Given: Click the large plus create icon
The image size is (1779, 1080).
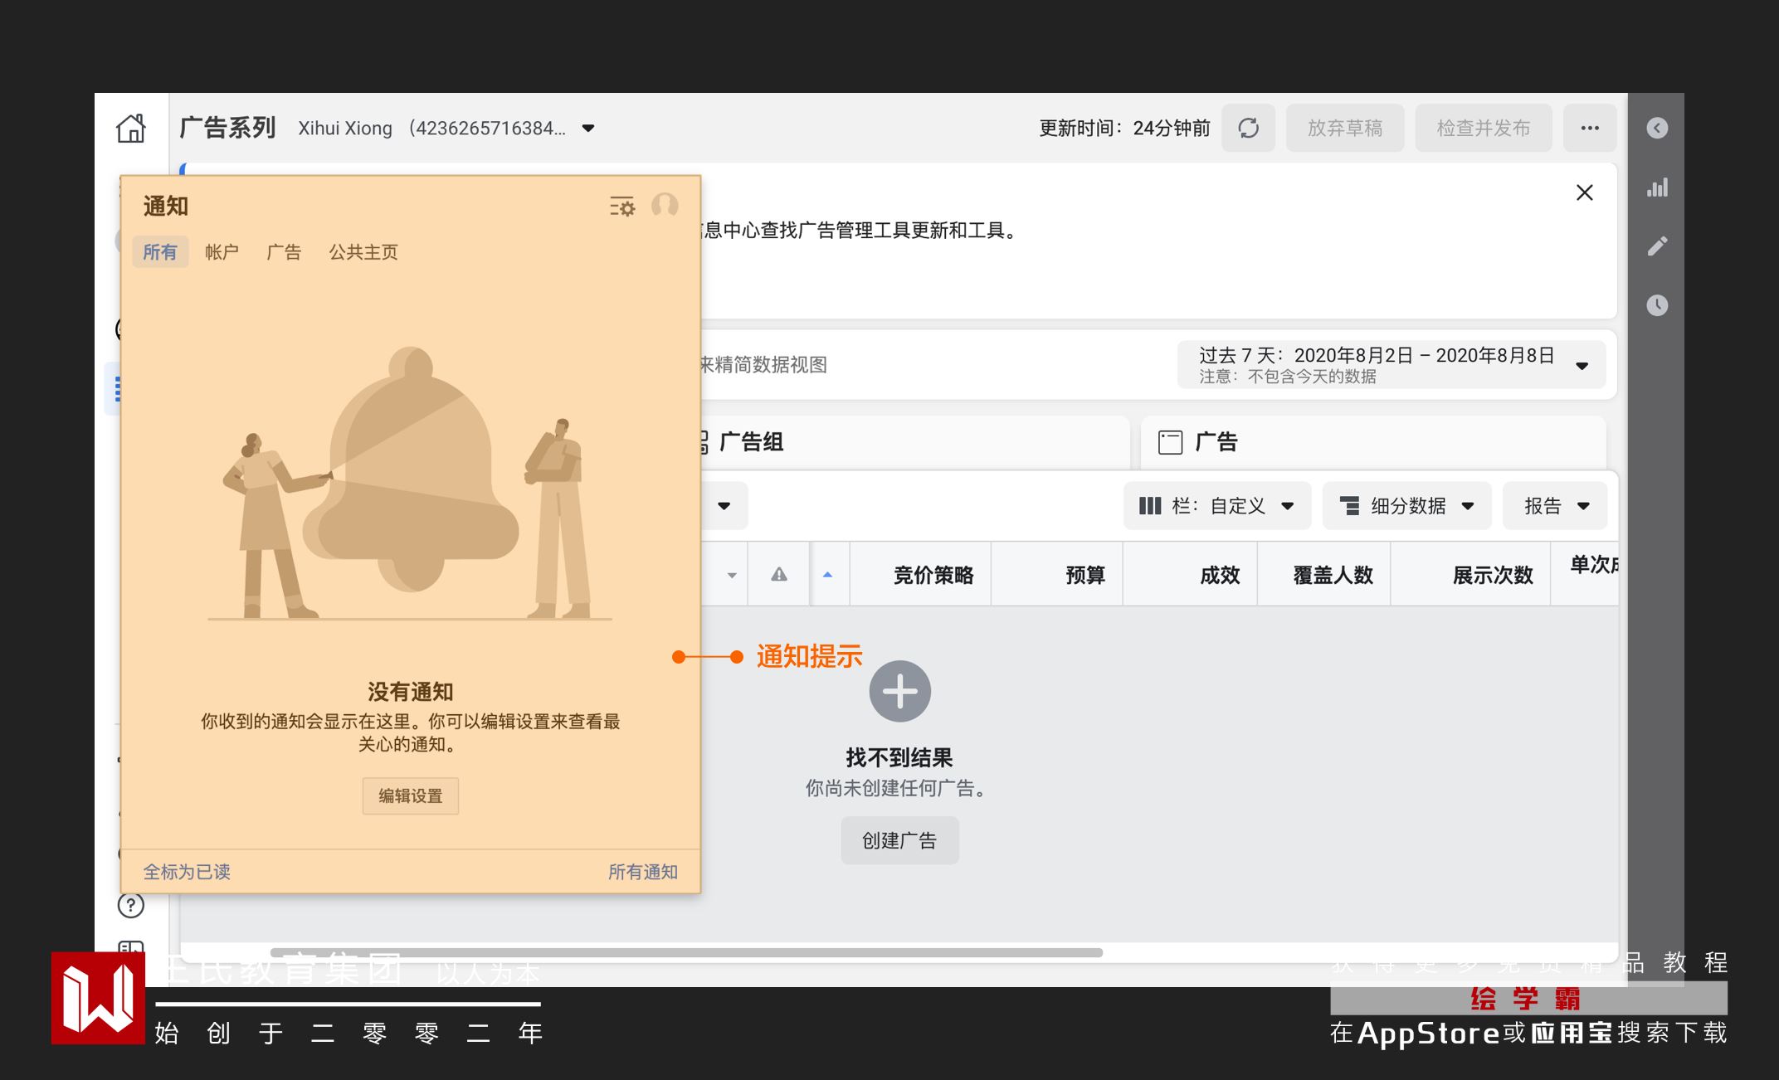Looking at the screenshot, I should coord(899,691).
